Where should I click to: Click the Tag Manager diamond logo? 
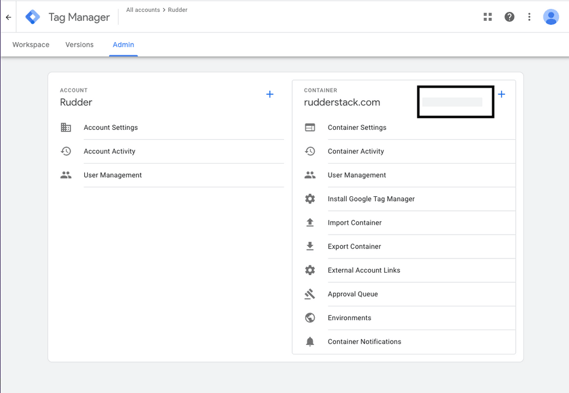pyautogui.click(x=33, y=17)
